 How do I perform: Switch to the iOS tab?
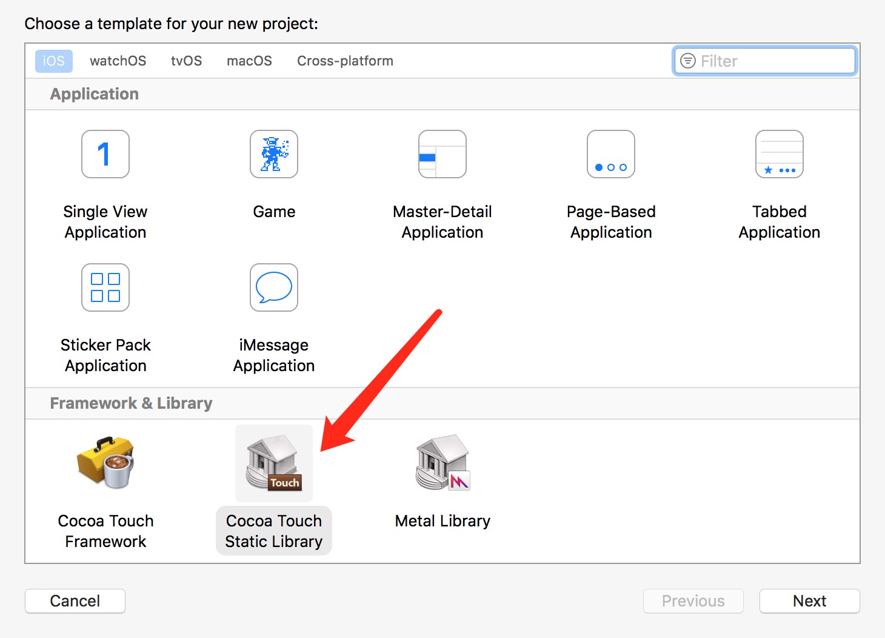click(x=54, y=61)
